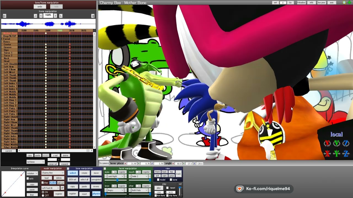Screen dimensions: 353x198
Task: Collapse the bone manipulation panel minus icon
Action: coord(68,169)
